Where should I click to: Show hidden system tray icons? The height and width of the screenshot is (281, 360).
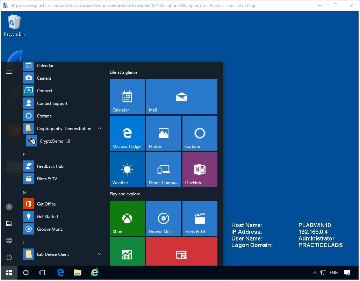tap(314, 273)
